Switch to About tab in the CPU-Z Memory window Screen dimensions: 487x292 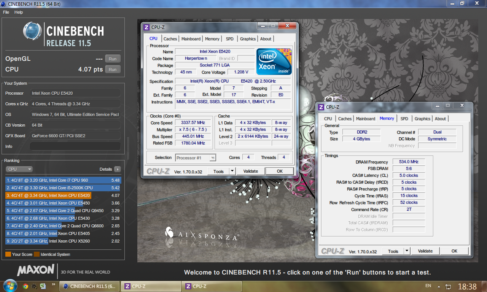click(440, 119)
